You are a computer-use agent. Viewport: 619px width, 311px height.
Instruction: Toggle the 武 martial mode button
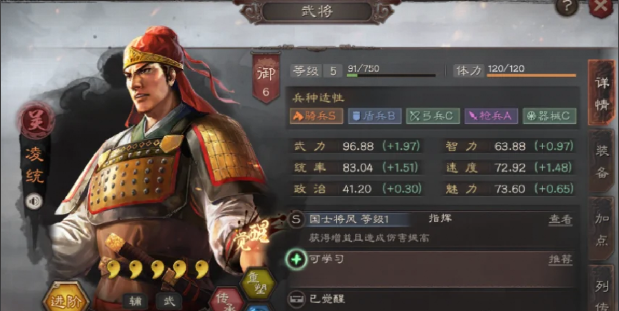pos(168,302)
